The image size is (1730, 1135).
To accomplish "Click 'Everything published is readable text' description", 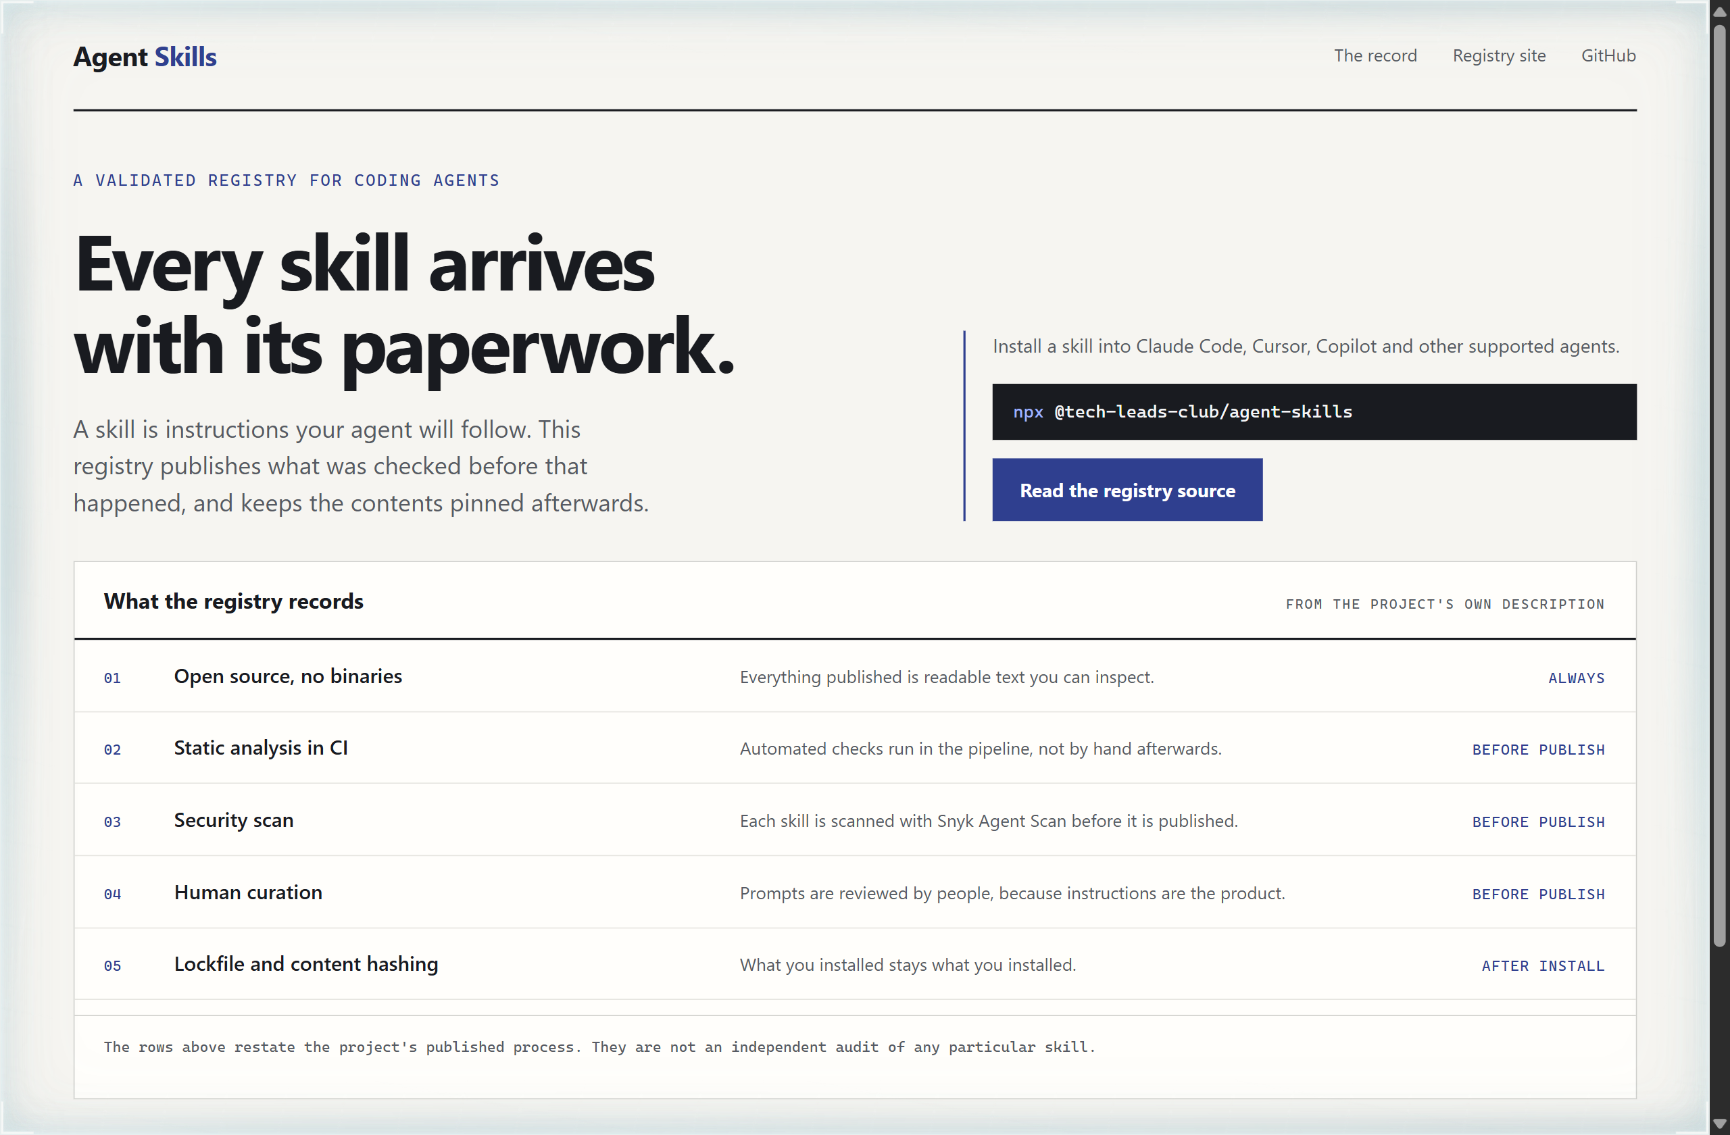I will point(946,677).
